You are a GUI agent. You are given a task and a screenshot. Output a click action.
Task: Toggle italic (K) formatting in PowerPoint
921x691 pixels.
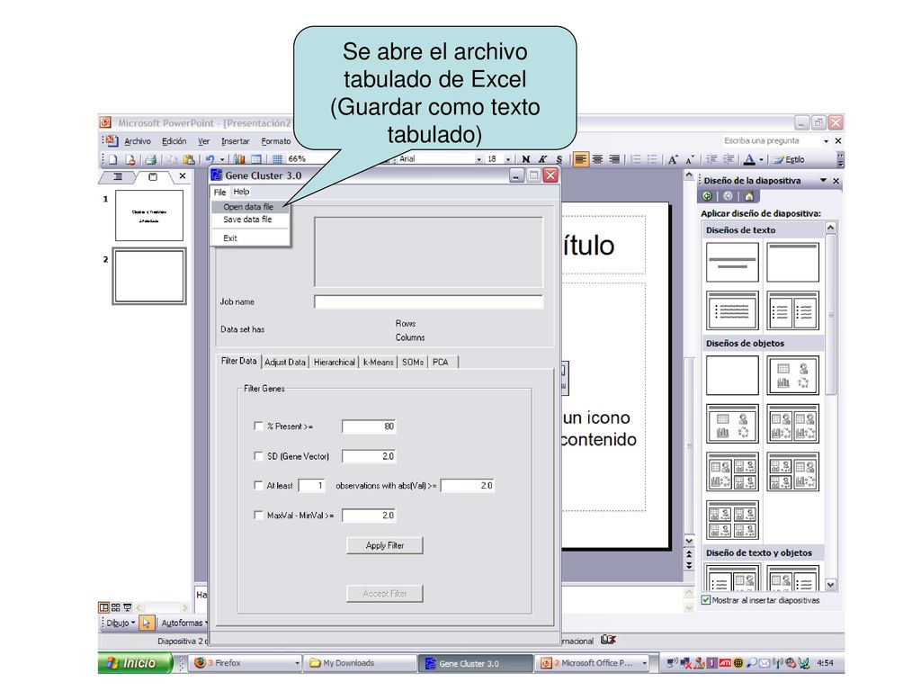click(x=542, y=159)
